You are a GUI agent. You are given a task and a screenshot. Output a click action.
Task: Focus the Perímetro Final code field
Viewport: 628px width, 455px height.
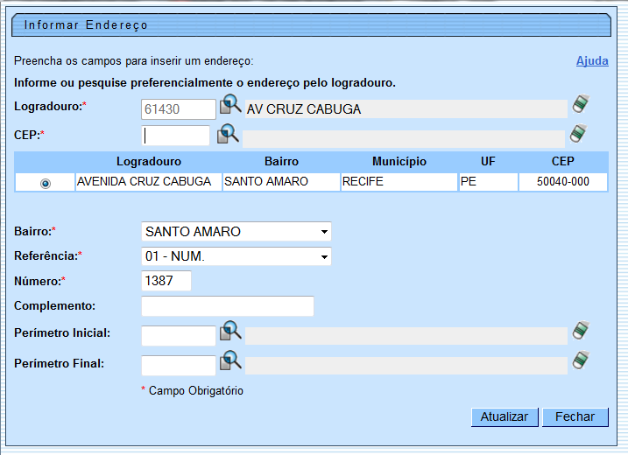pos(178,364)
